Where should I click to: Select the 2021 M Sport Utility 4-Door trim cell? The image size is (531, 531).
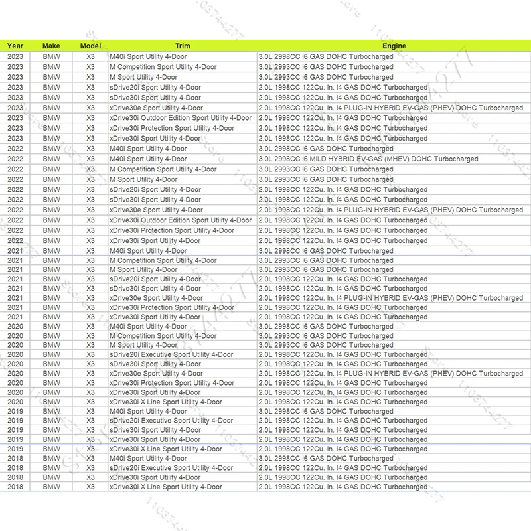click(x=183, y=270)
